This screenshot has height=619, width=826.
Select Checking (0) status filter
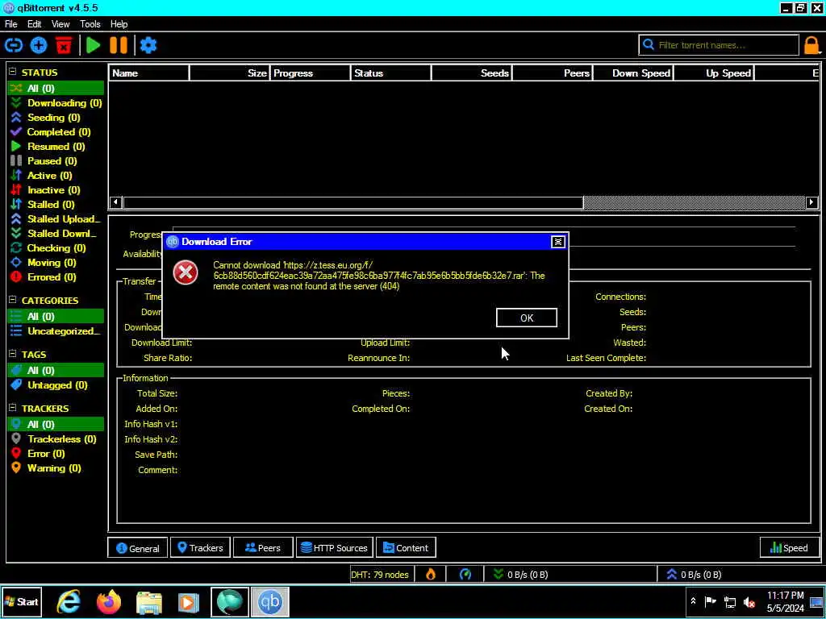pos(56,248)
